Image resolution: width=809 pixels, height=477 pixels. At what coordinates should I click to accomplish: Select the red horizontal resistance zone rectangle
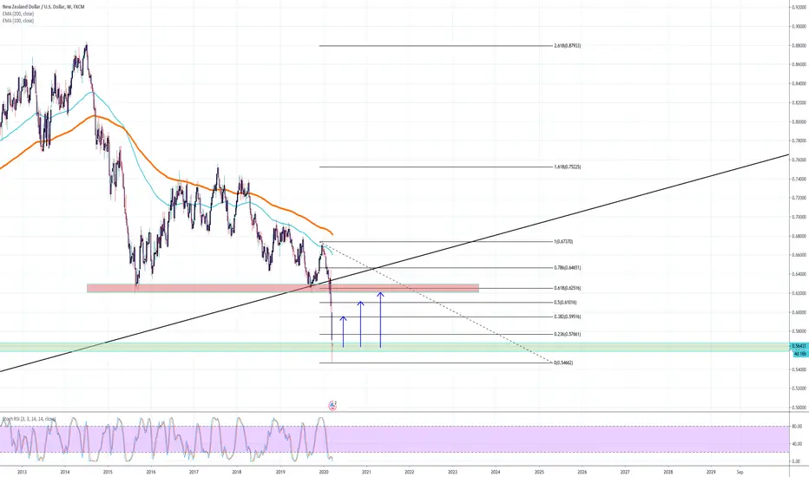click(283, 288)
